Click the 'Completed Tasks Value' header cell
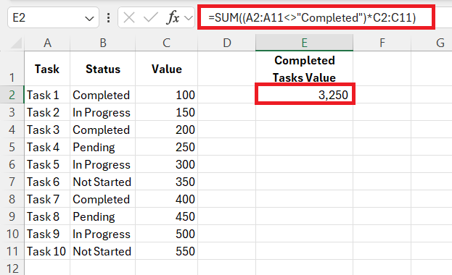 click(305, 69)
